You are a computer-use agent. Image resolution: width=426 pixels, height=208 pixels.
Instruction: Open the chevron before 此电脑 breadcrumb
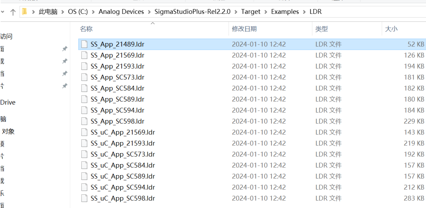pos(33,12)
